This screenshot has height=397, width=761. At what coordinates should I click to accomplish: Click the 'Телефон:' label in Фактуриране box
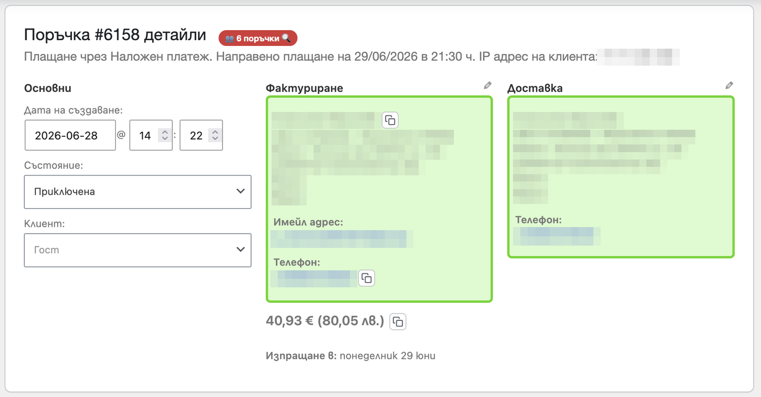click(x=297, y=262)
